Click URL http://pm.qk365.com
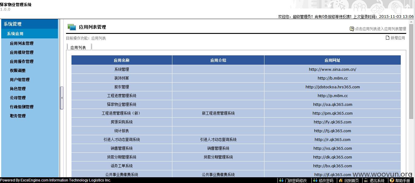The height and width of the screenshot is (183, 415). 333,113
